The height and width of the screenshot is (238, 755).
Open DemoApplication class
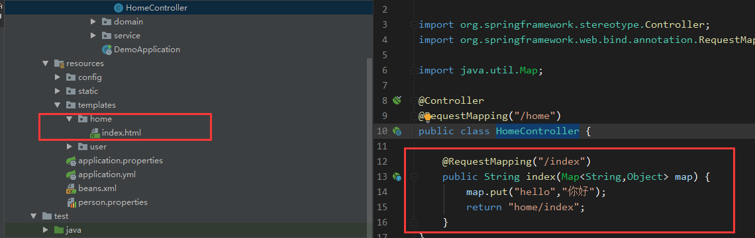147,50
